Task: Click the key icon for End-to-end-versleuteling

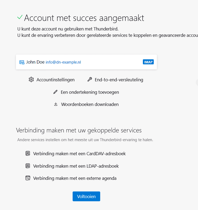Action: click(x=90, y=79)
